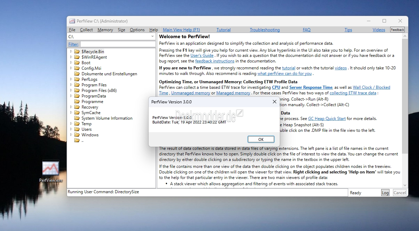Open the Options menu

pyautogui.click(x=137, y=30)
